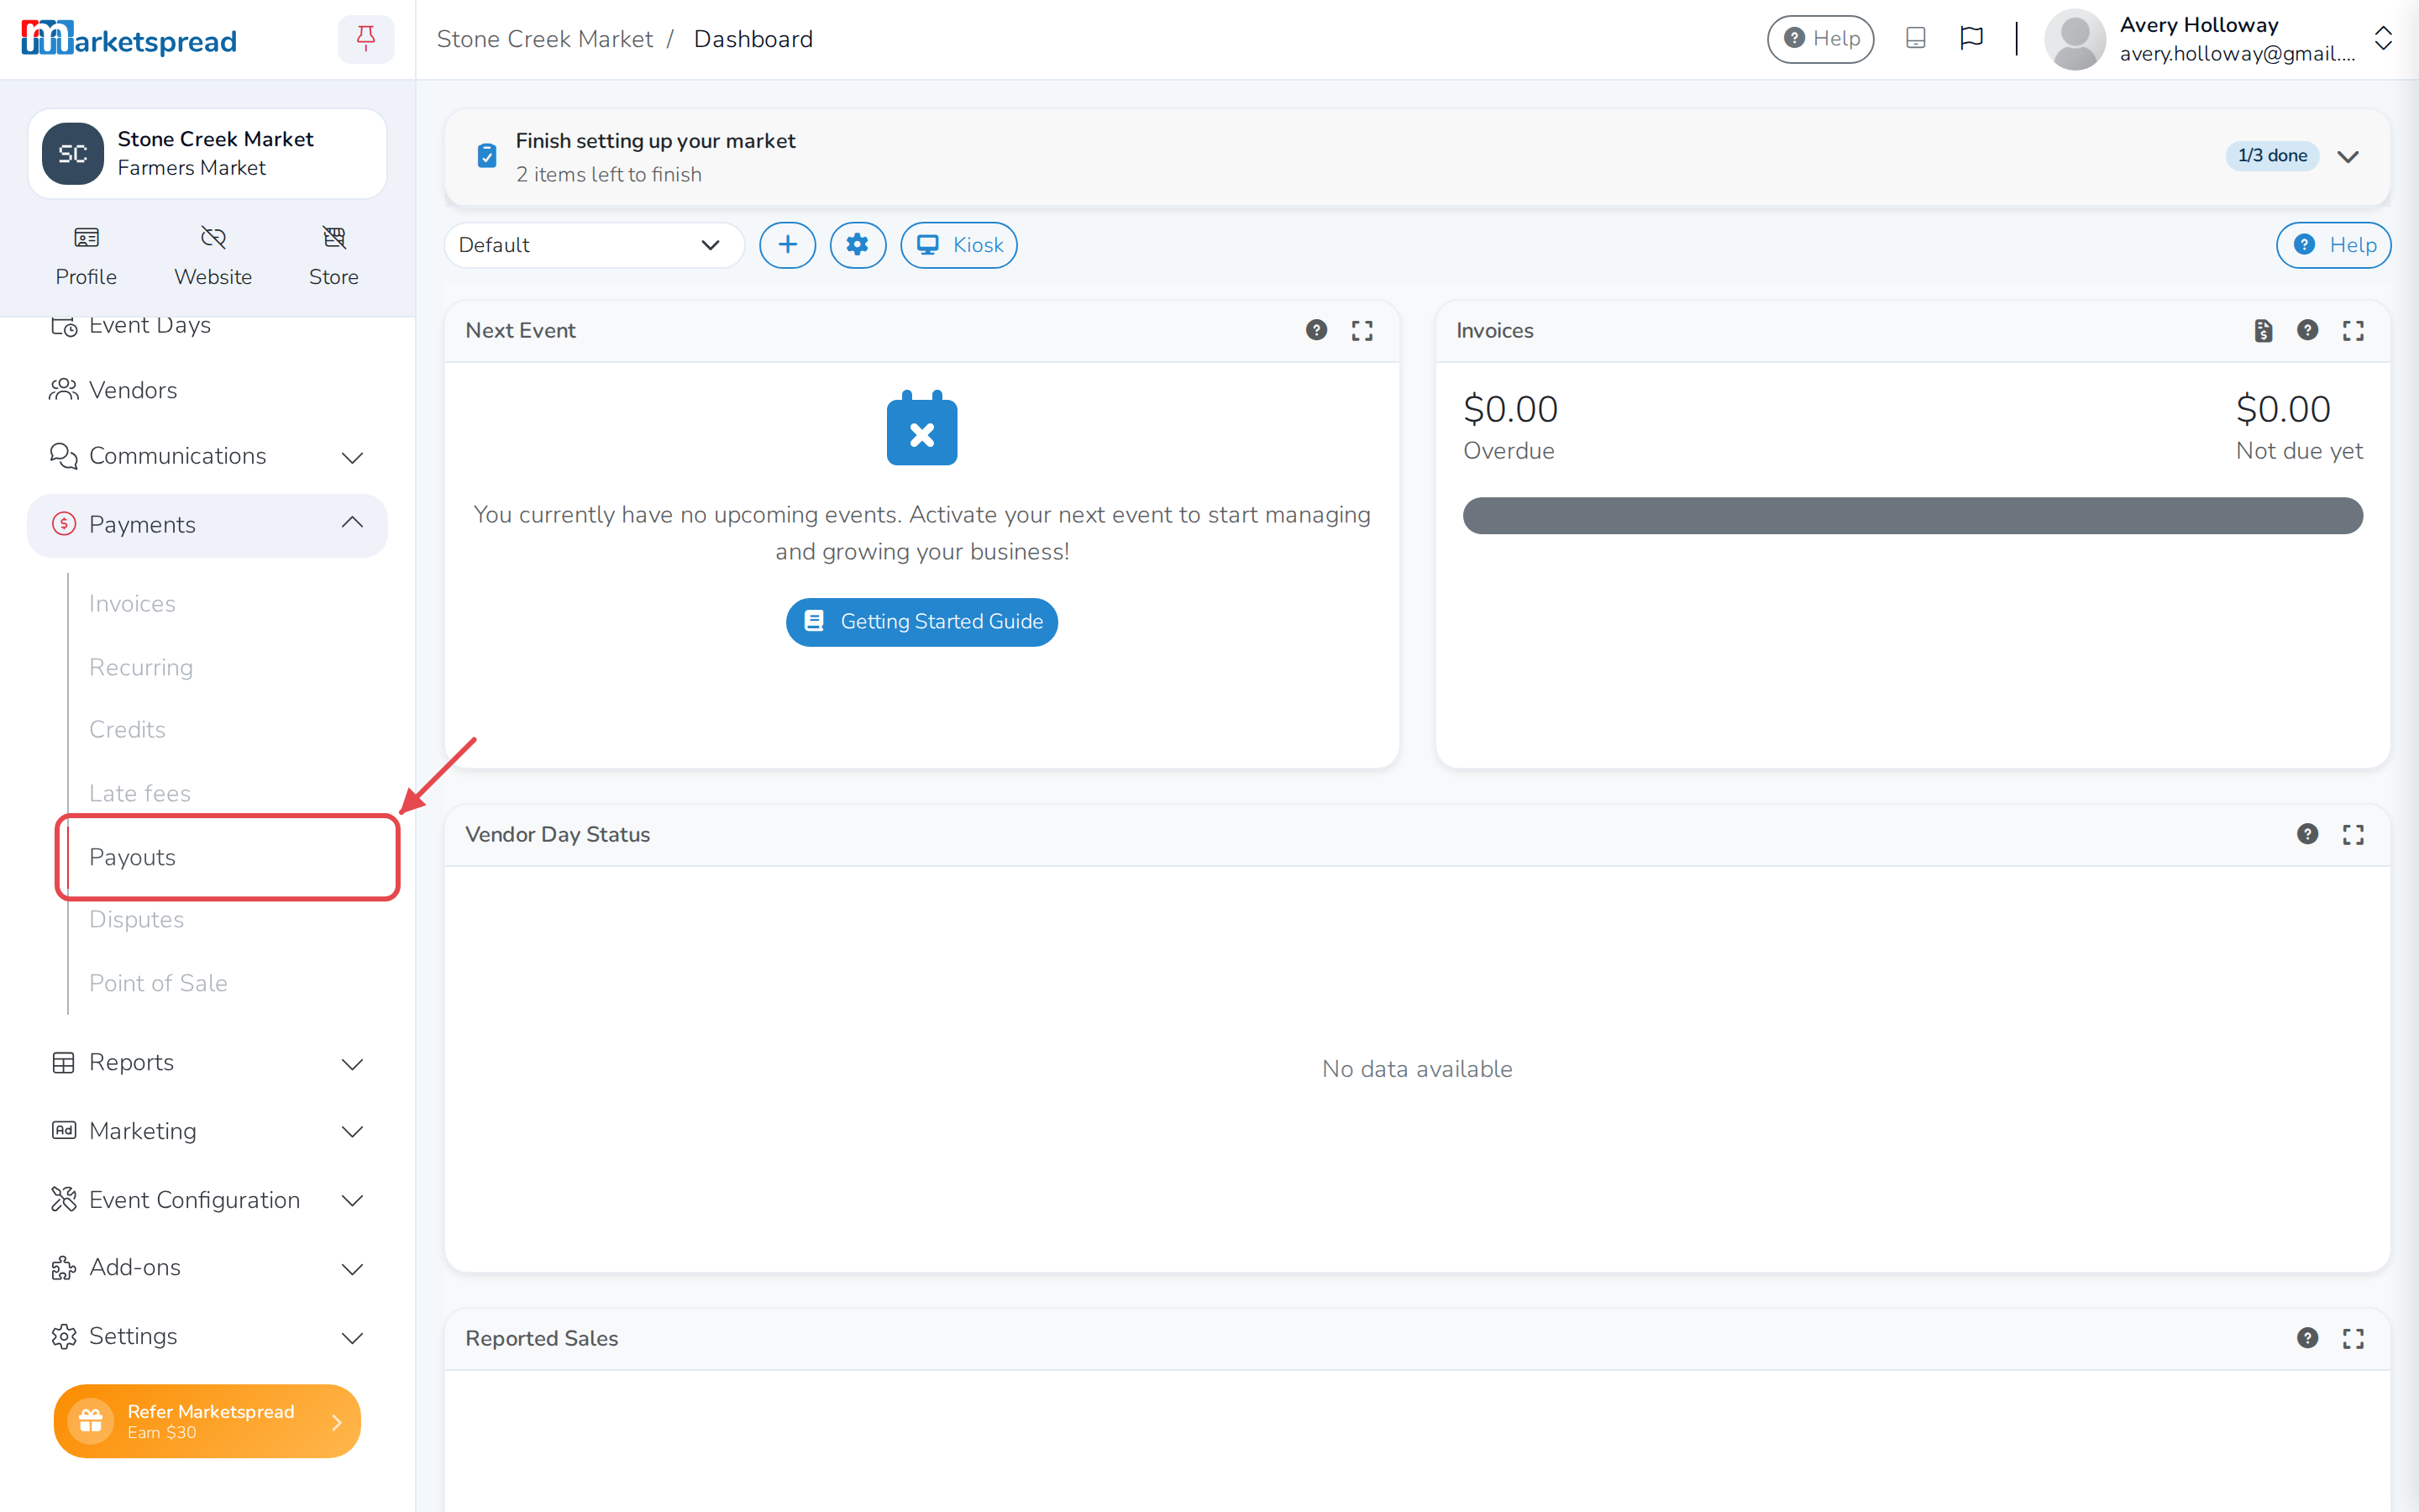Collapse the Payments menu

[207, 525]
